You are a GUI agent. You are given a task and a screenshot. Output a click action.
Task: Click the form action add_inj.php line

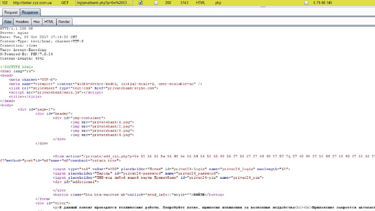pos(214,156)
